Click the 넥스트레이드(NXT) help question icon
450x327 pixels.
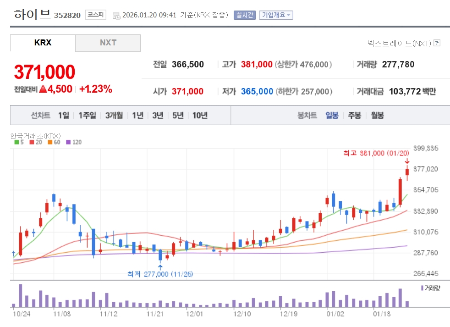pos(437,43)
